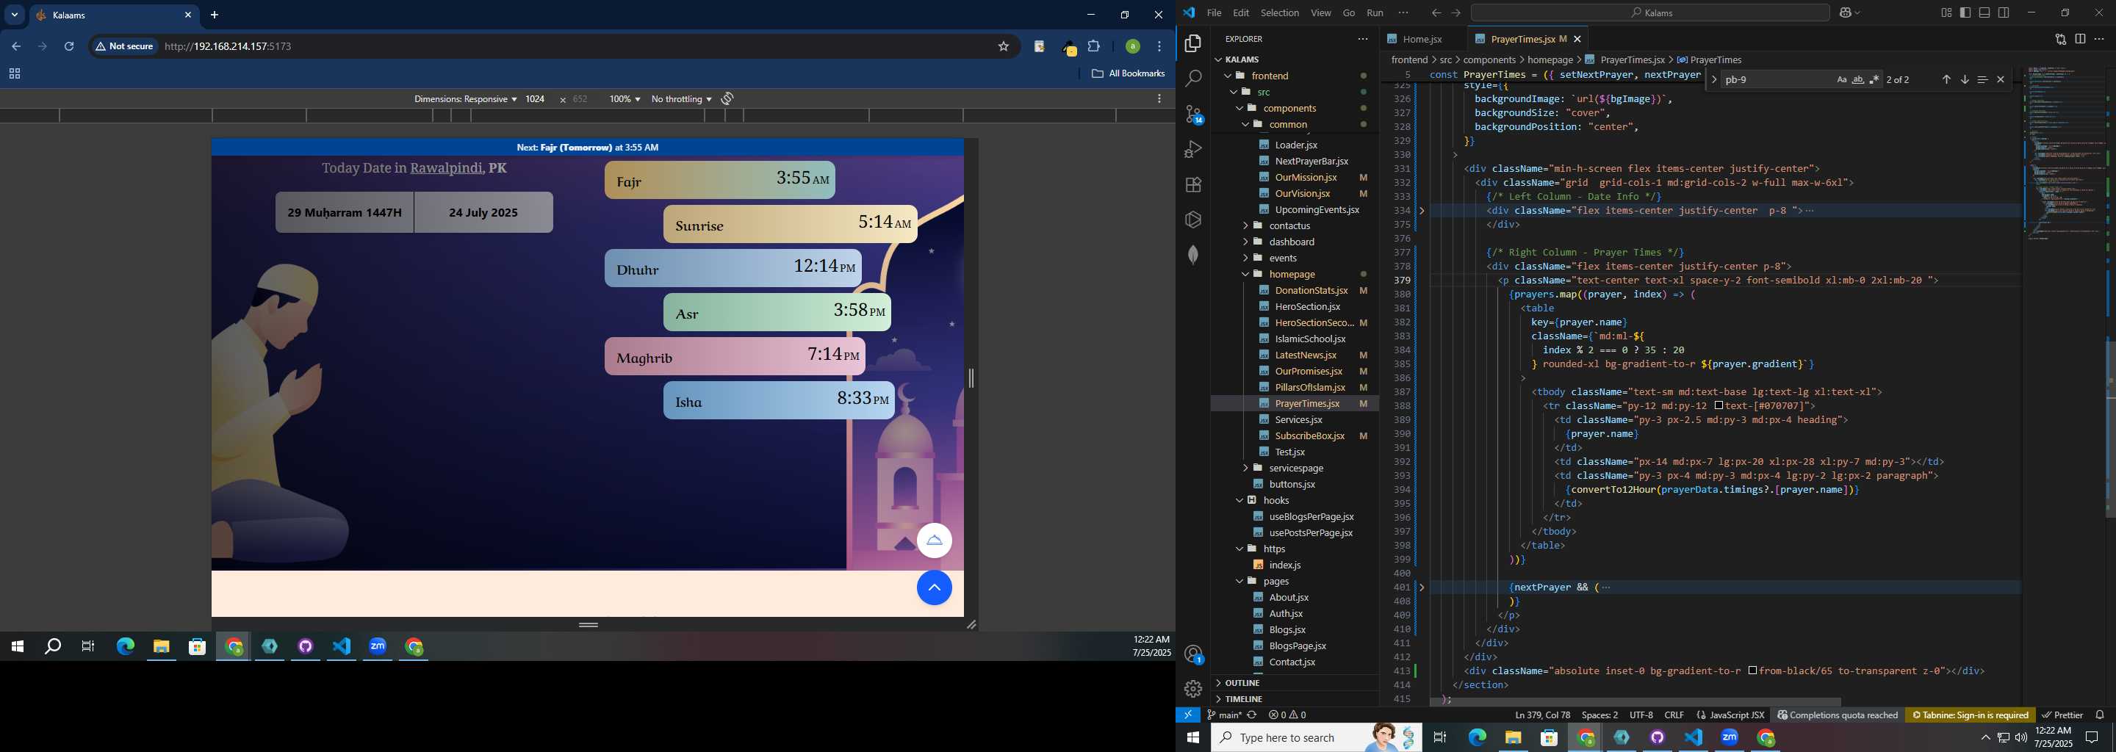
Task: Open Run and Debug activity icon
Action: pyautogui.click(x=1192, y=149)
